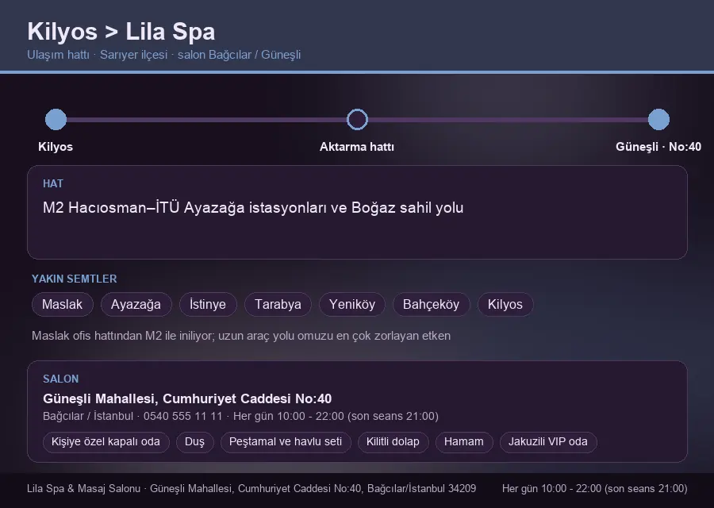Click the Kilyos > Lila Spa heading
This screenshot has width=714, height=508.
121,32
